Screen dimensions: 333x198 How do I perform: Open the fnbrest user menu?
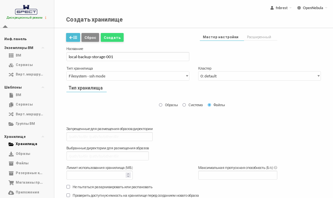[281, 8]
